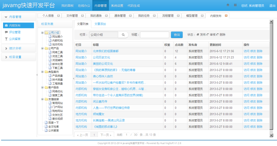Focus the 标题 search input field
This screenshot has height=146, width=277.
155,35
